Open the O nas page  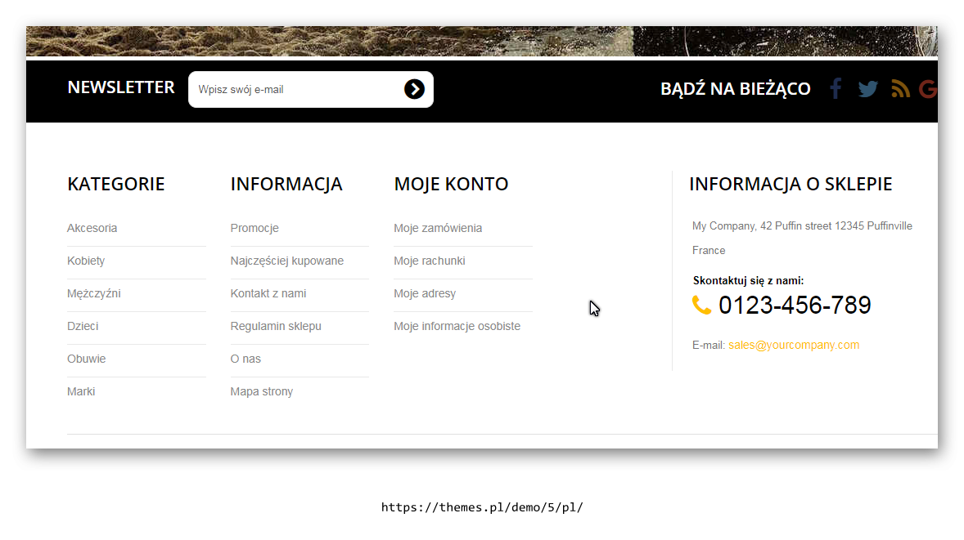coord(246,359)
